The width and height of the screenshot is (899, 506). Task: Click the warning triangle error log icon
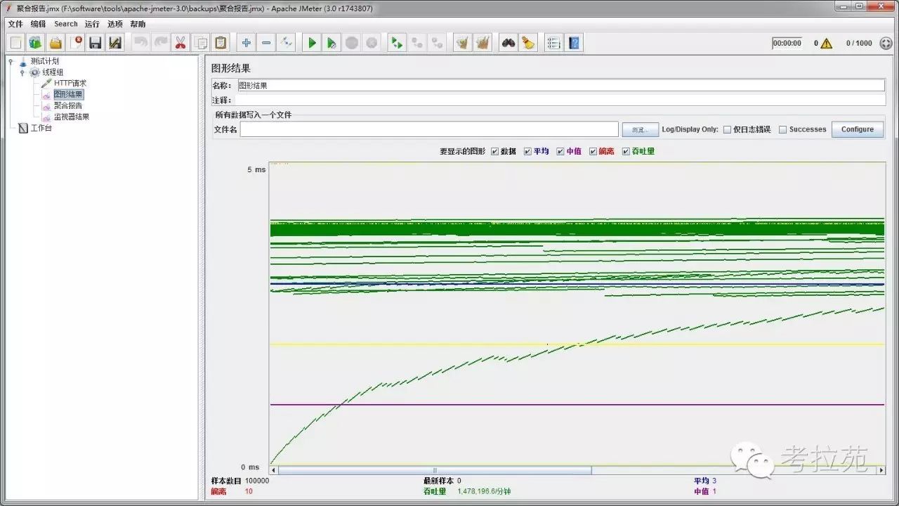(x=827, y=43)
